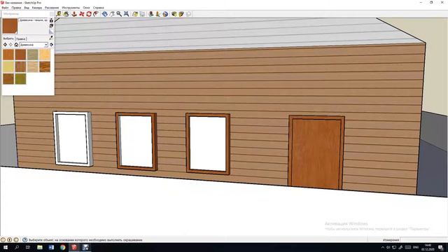Open the Древесина materials library dropdown
The image size is (448, 252).
tap(34, 45)
